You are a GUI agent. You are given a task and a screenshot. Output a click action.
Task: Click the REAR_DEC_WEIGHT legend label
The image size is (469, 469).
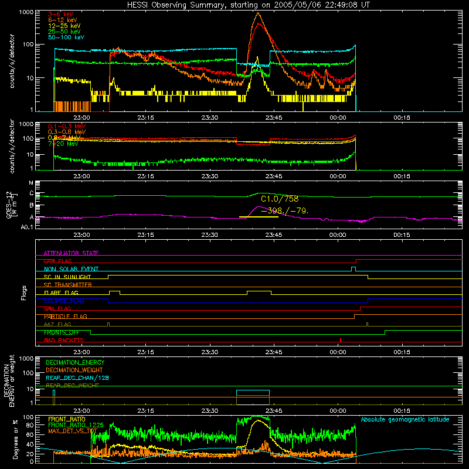[x=72, y=386]
